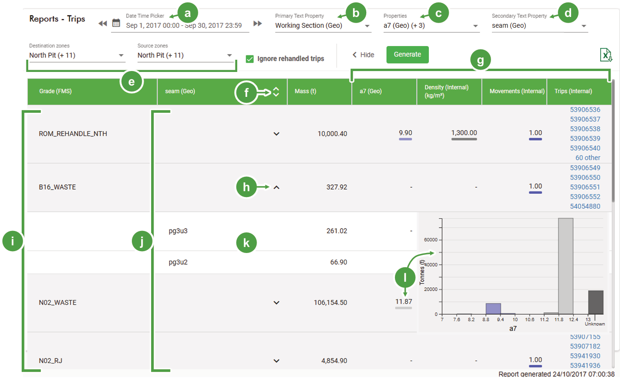
Task: Click Trips (Internal) column header
Action: pos(579,92)
